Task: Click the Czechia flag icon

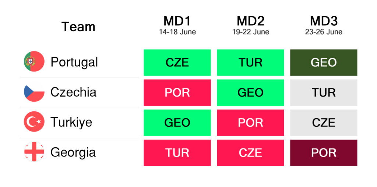Action: [x=34, y=92]
